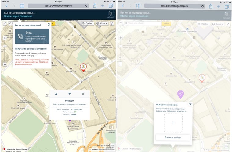
Task: Confirm with 'Покемон выбран' button
Action: [173, 137]
